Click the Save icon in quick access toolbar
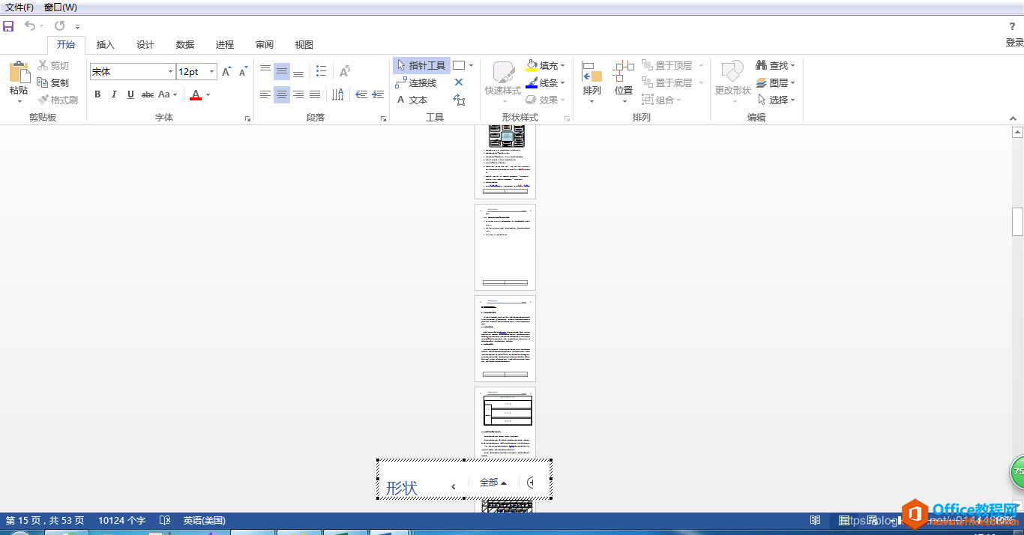Image resolution: width=1024 pixels, height=535 pixels. (8, 26)
